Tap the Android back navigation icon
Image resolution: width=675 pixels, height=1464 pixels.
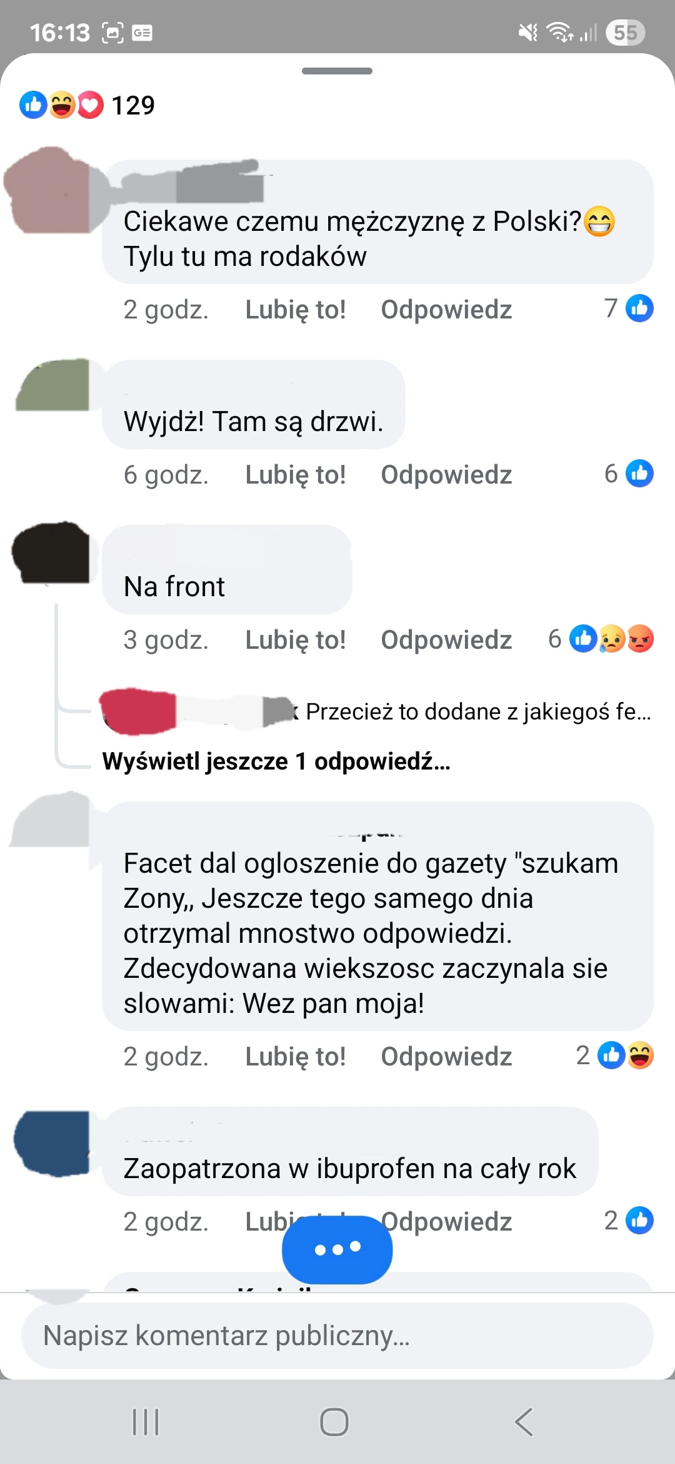click(x=524, y=1422)
